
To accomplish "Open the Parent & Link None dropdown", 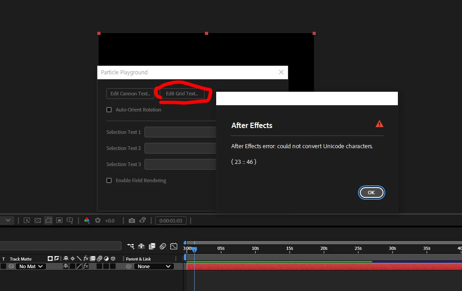I will click(x=154, y=266).
